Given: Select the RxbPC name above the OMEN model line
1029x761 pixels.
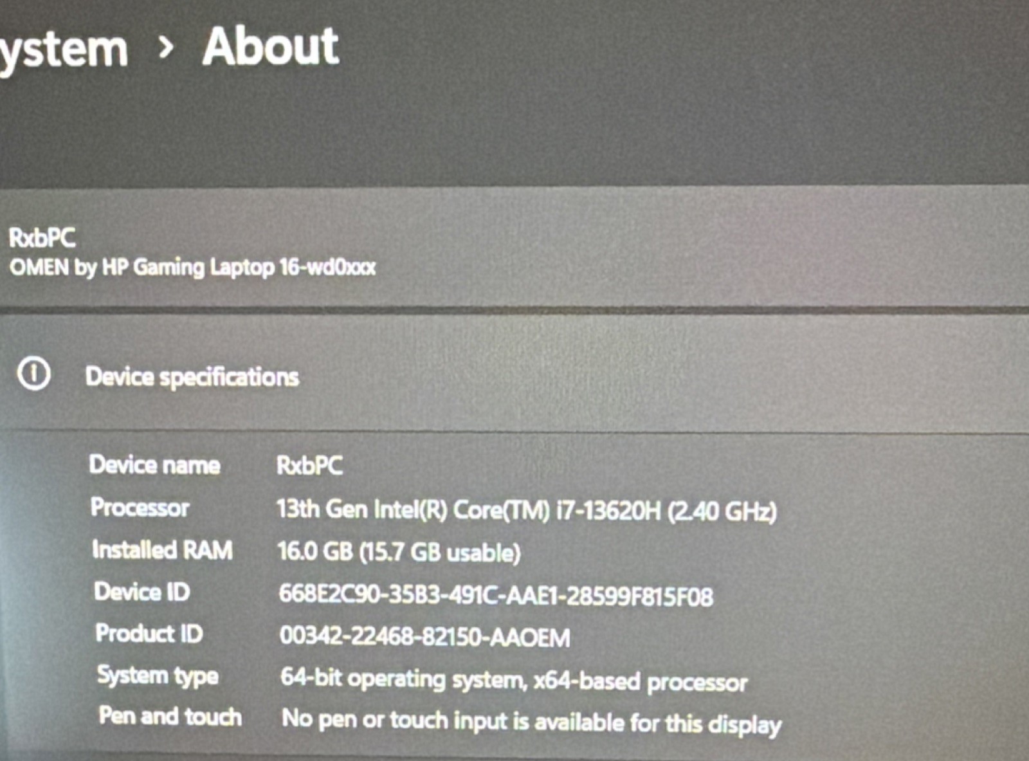Looking at the screenshot, I should (42, 238).
